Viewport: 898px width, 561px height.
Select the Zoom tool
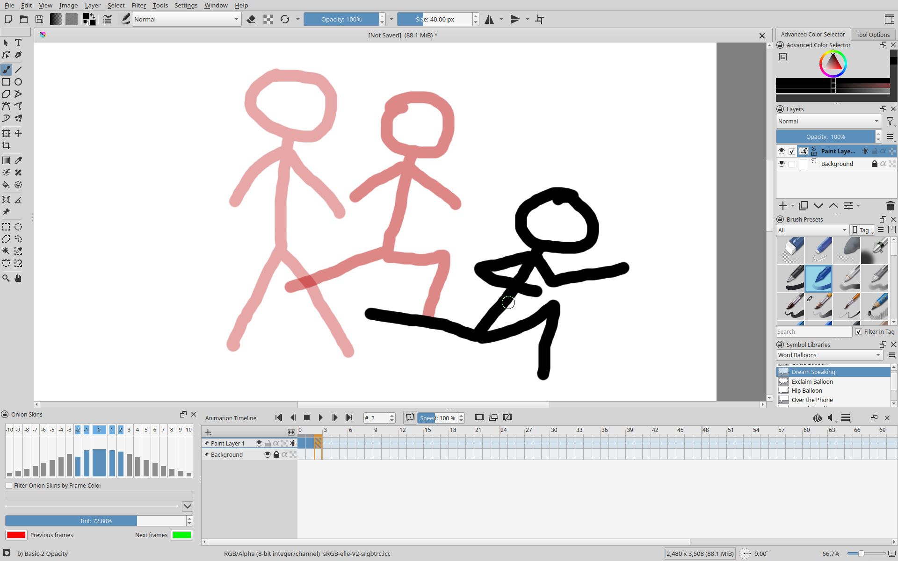(6, 278)
